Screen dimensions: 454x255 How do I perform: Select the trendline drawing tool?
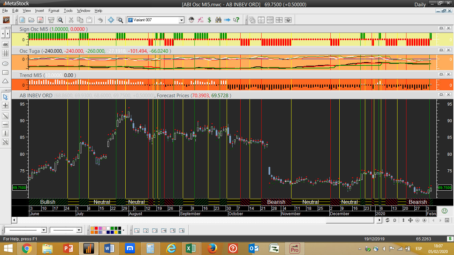[x=5, y=116]
